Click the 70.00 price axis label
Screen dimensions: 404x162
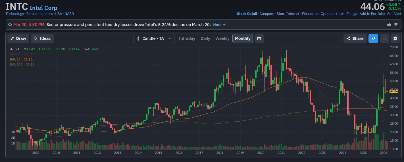394,47
